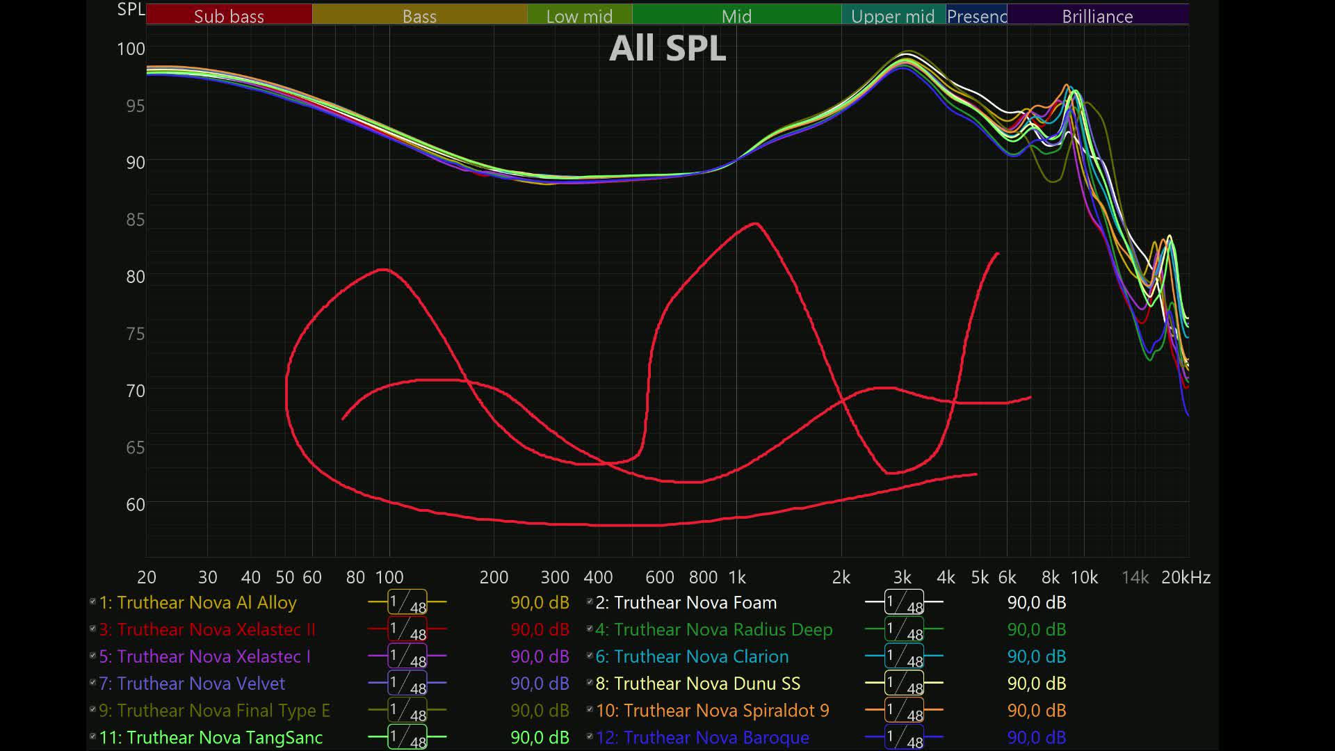
Task: Select the '3: Truthear Nova Xelastec II' legend label
Action: pos(207,629)
